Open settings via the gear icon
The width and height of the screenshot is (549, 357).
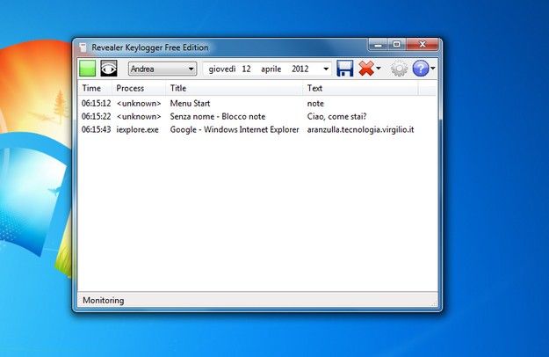(x=399, y=69)
